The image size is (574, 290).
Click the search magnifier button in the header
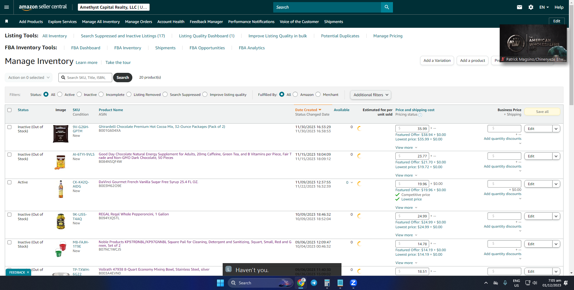pyautogui.click(x=387, y=7)
